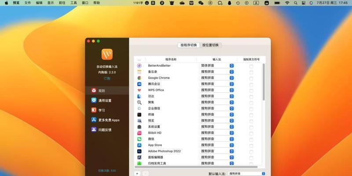
Task: Click the orange app logo icon
Action: (107, 54)
